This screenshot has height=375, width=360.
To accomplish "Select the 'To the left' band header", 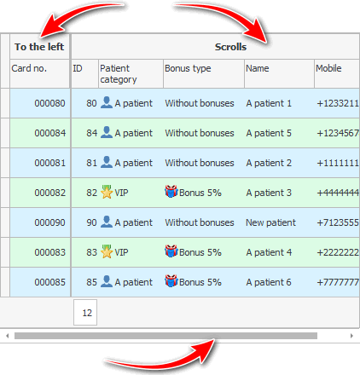I will [x=40, y=47].
